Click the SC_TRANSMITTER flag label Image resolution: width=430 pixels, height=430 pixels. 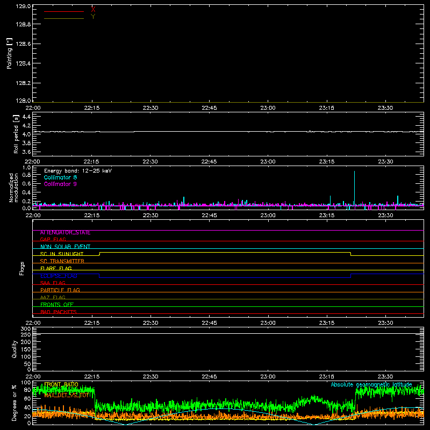coord(62,261)
